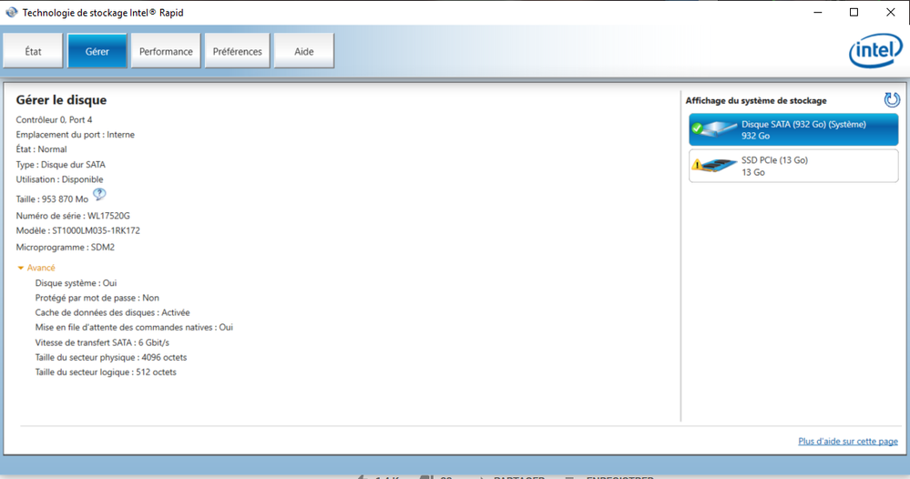Click Protégé par mot de passe : Non
This screenshot has width=910, height=479.
pos(97,298)
